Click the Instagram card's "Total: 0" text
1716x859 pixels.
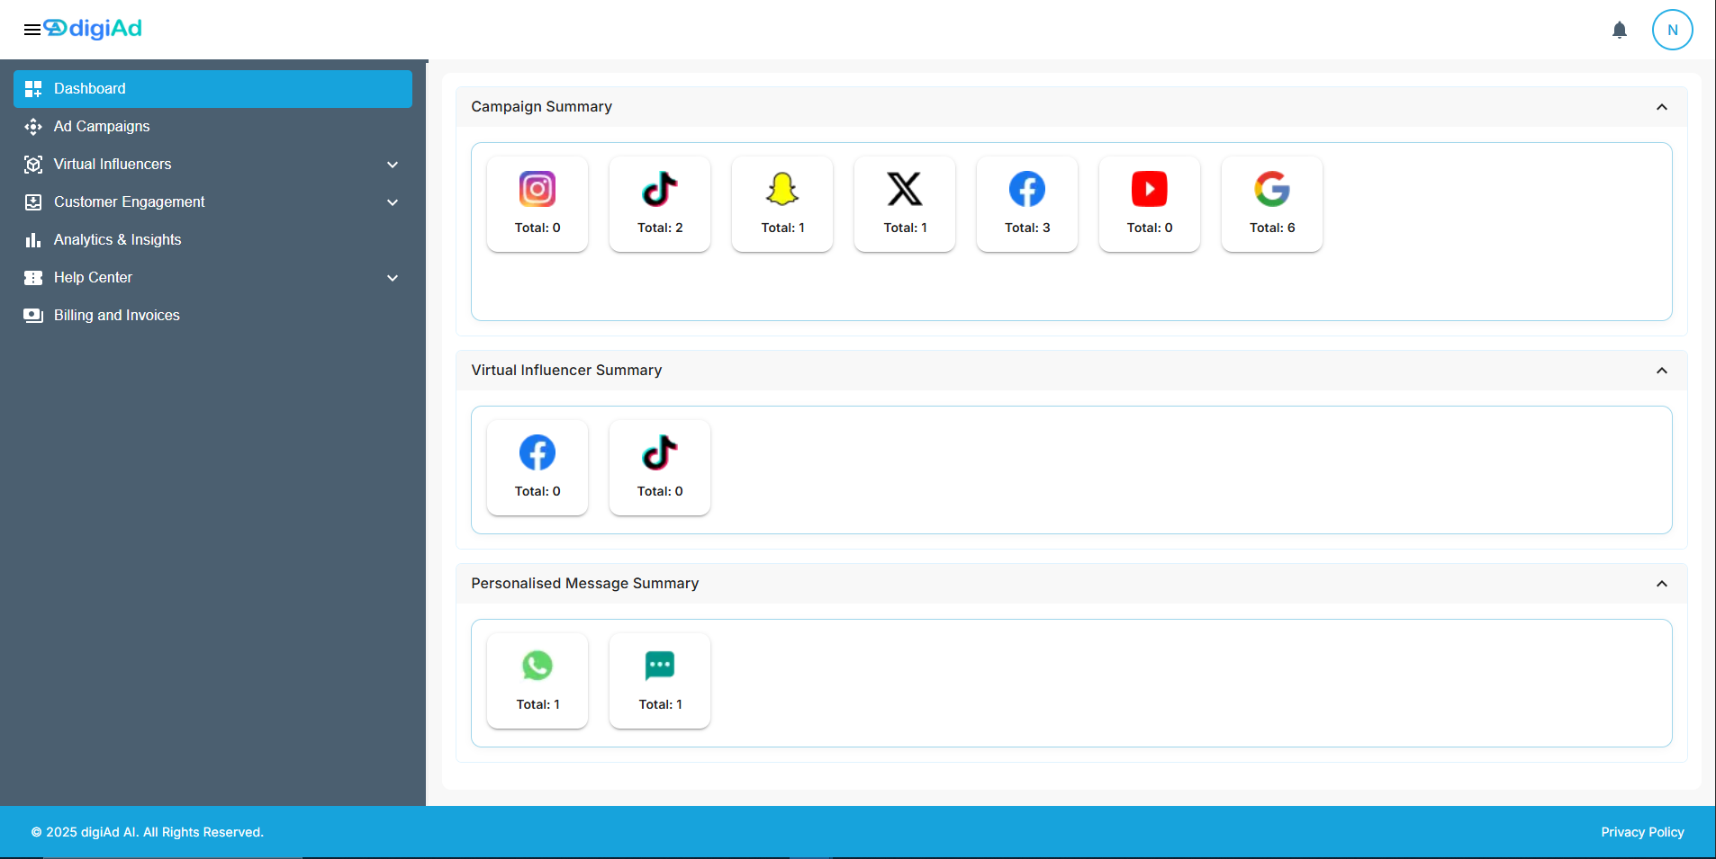click(x=537, y=228)
